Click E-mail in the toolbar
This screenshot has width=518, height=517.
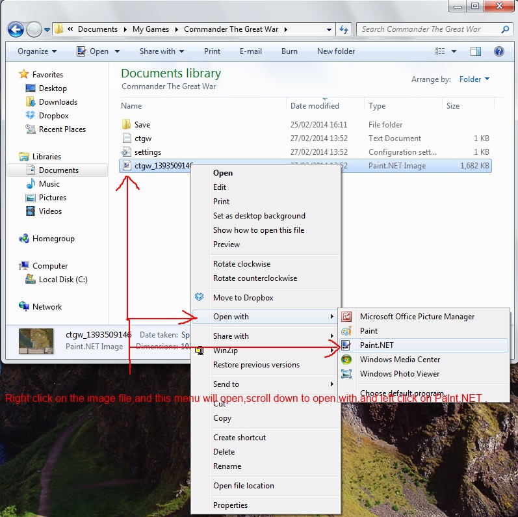pos(250,51)
